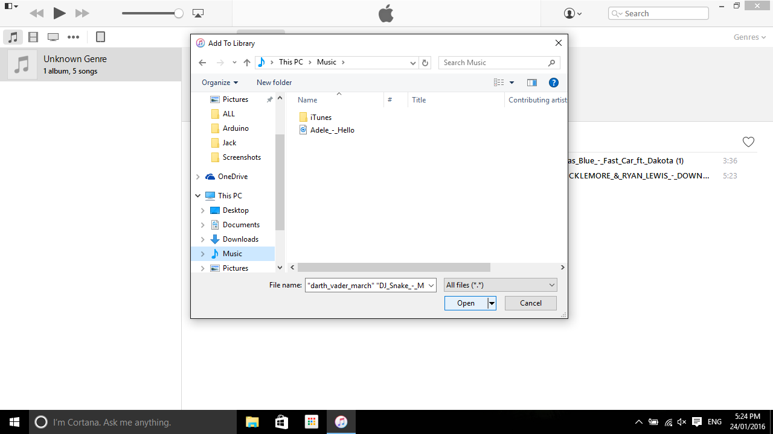Go back in the dialog navigation
Image resolution: width=773 pixels, height=434 pixels.
202,63
